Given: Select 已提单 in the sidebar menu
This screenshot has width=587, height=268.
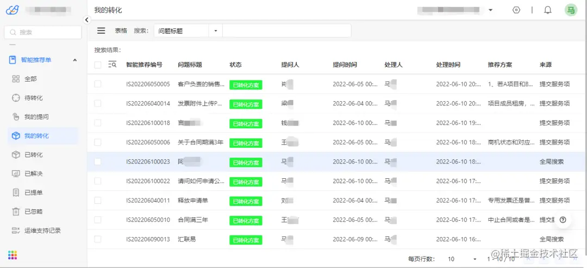Looking at the screenshot, I should click(34, 192).
